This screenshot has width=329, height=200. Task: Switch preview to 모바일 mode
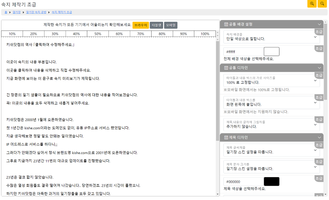pyautogui.click(x=171, y=25)
